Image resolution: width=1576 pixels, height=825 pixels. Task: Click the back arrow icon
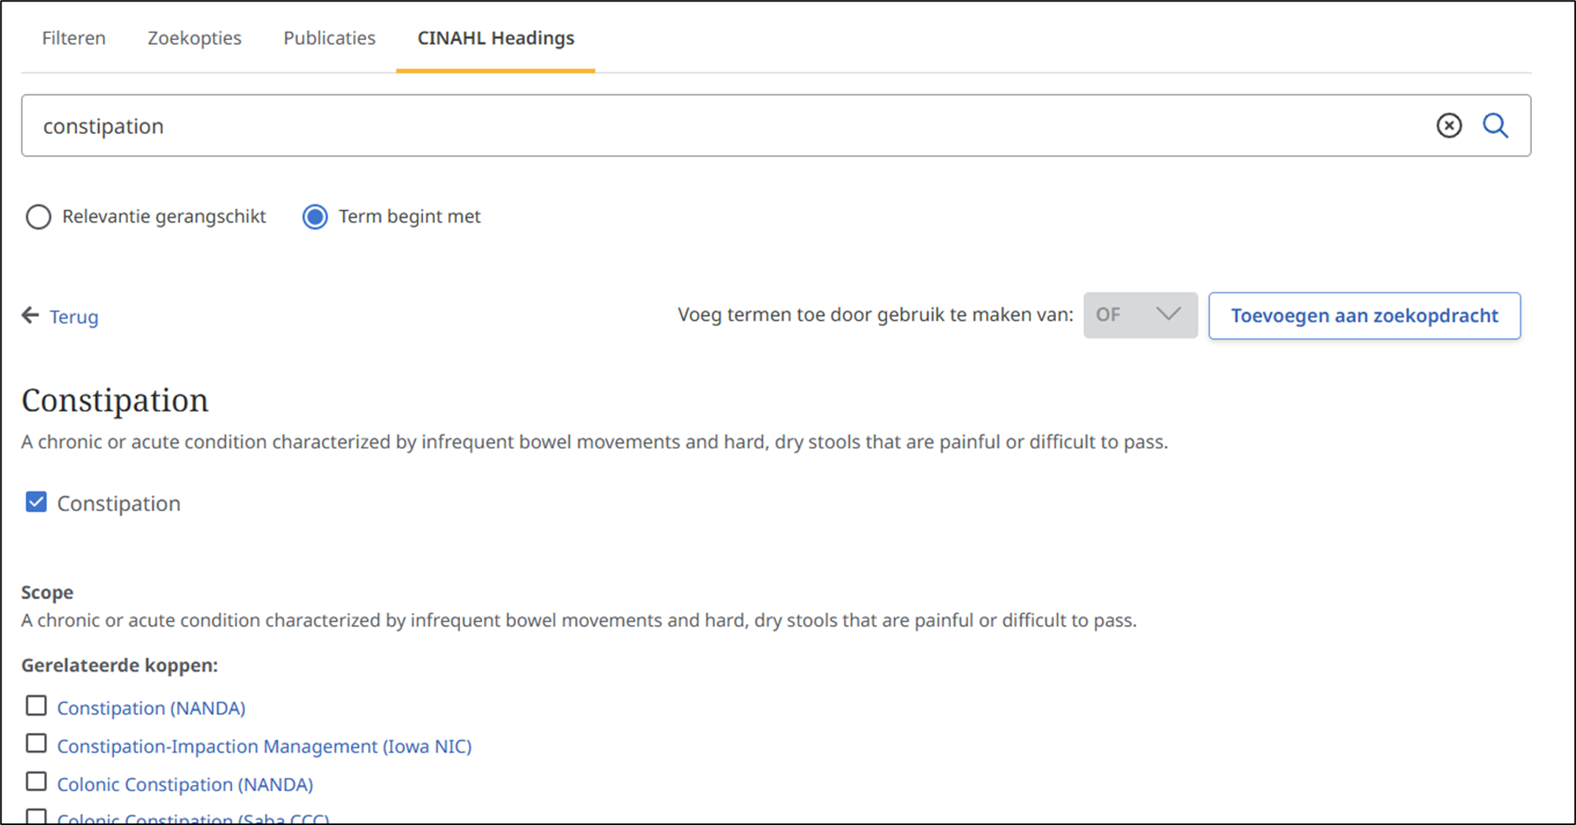[x=31, y=315]
